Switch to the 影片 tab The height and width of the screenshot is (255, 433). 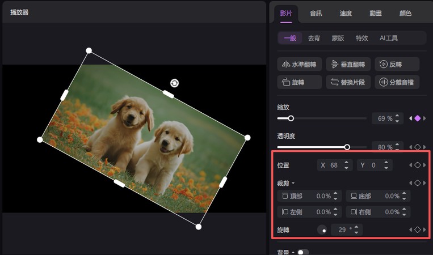pos(286,13)
